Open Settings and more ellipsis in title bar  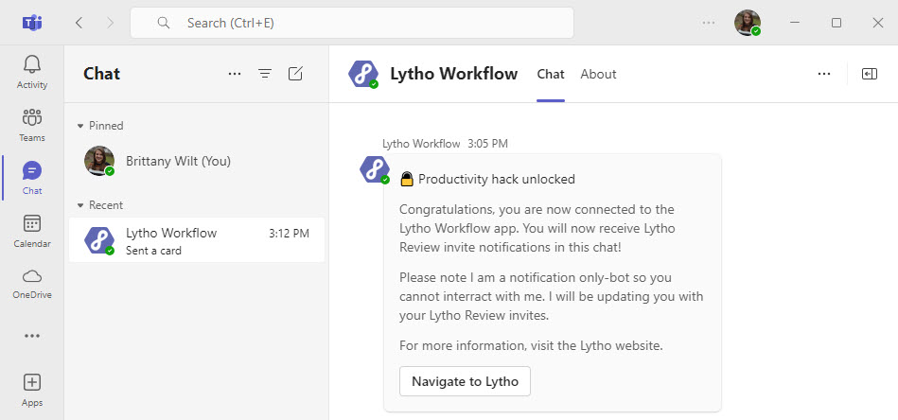tap(709, 23)
